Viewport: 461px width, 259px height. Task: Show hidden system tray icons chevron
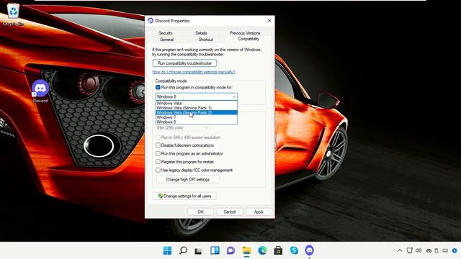[x=400, y=250]
